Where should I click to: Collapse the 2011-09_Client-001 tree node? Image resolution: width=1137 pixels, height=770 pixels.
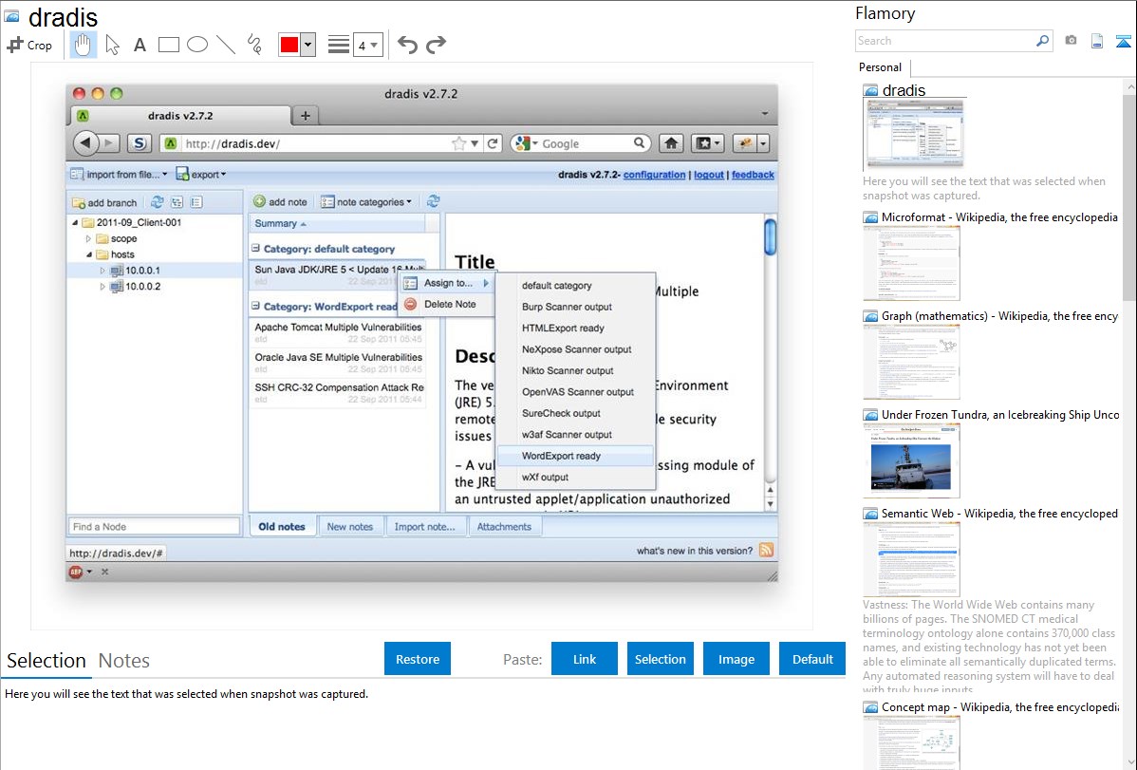point(75,223)
